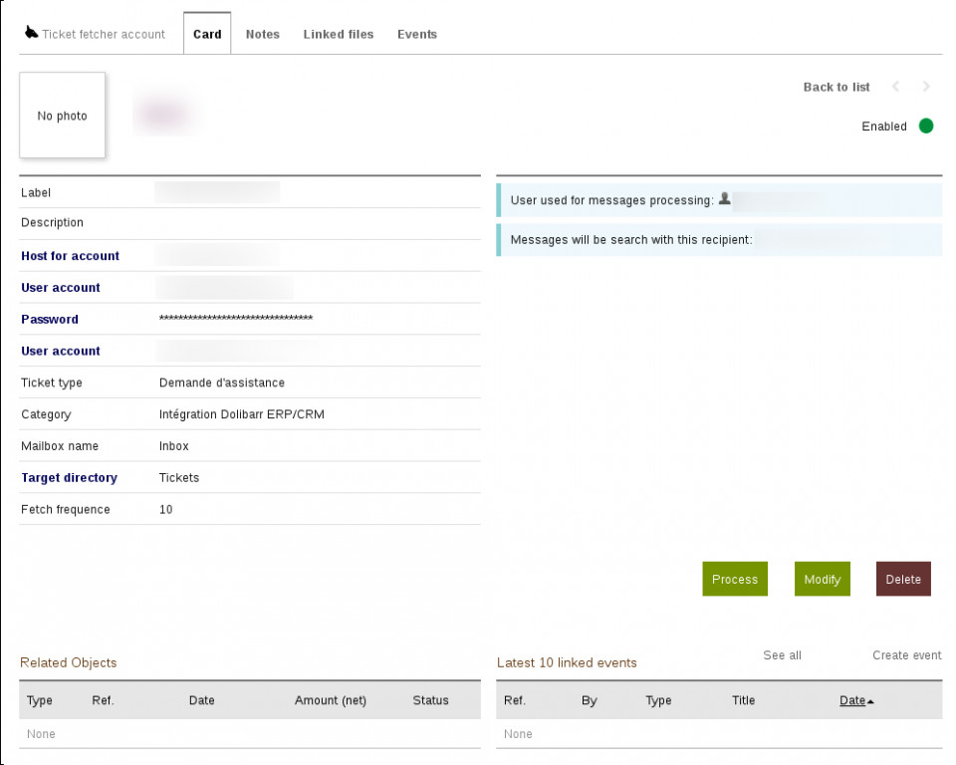Click 'User used for messages processing' text

[x=611, y=200]
